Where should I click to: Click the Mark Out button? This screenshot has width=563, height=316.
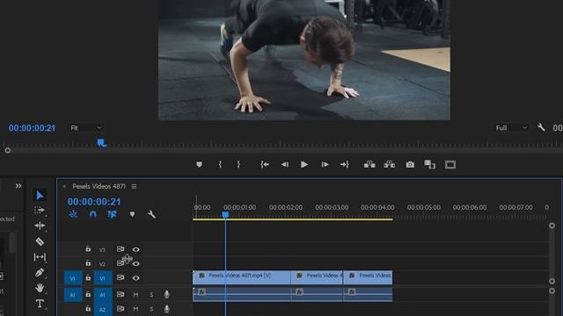tap(238, 164)
